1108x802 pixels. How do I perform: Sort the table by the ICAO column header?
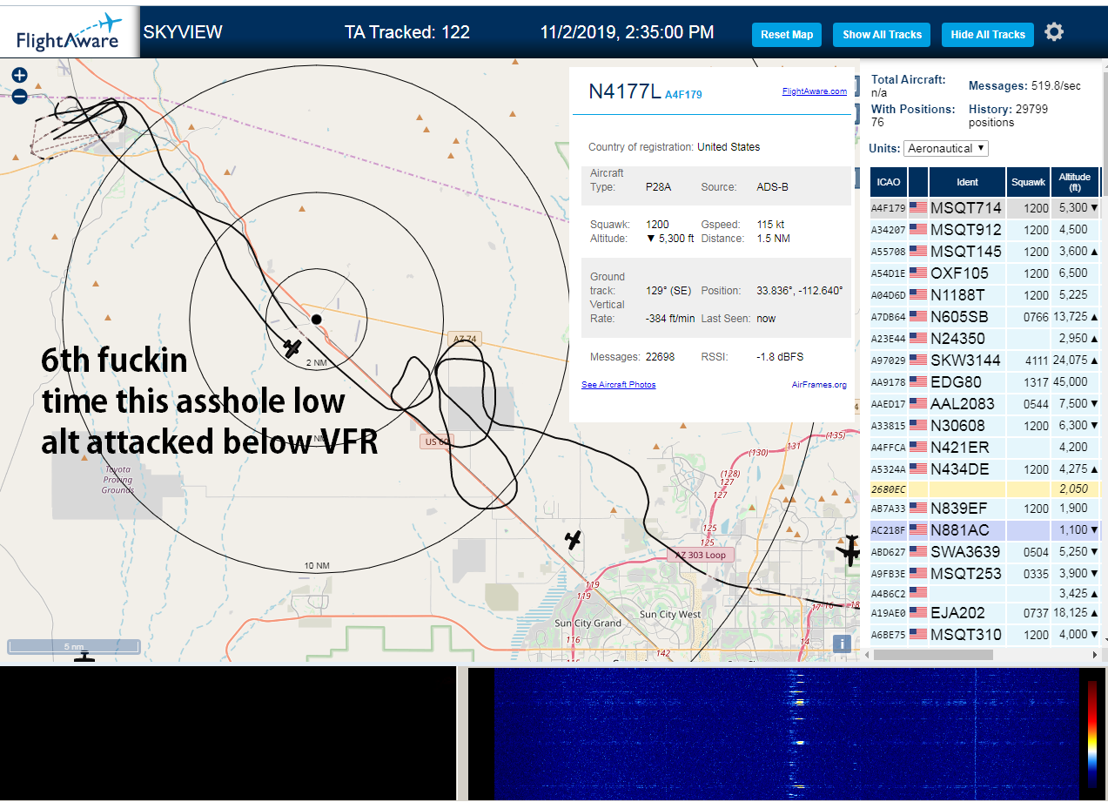tap(889, 182)
